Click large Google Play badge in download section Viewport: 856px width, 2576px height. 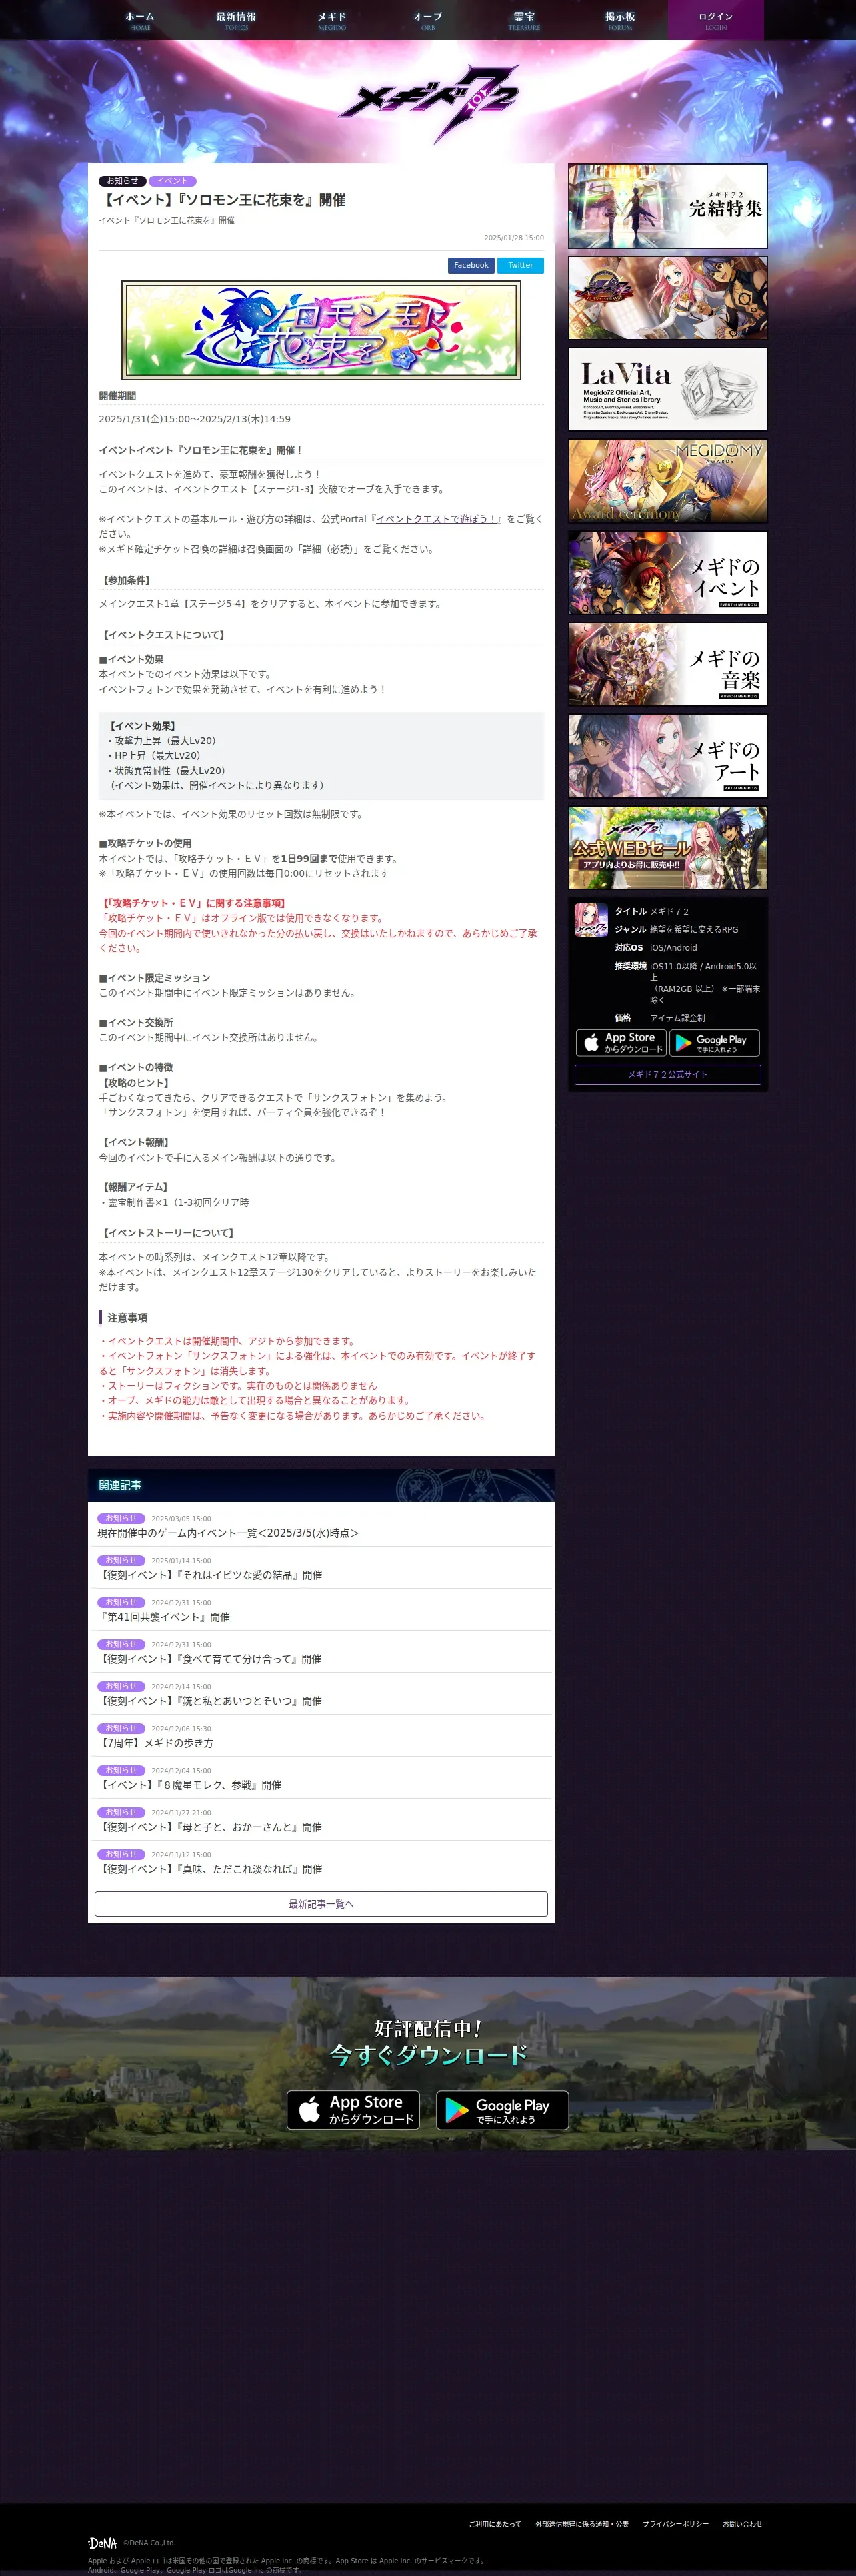[503, 2110]
